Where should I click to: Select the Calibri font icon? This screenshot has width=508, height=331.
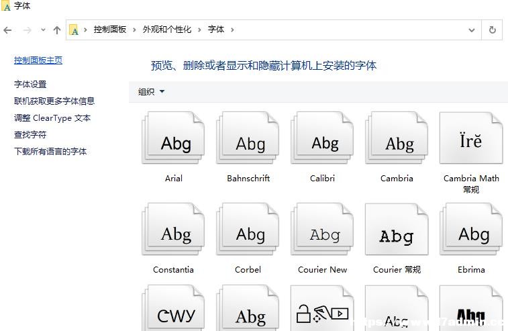[322, 138]
